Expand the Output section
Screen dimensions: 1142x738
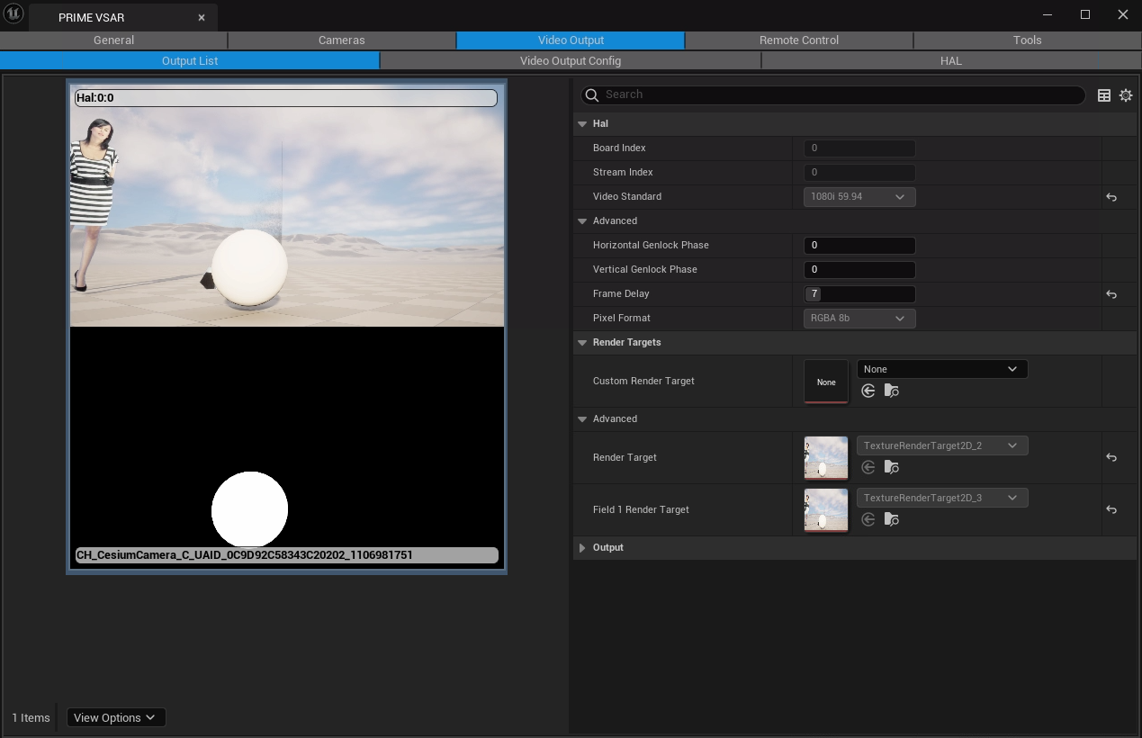click(583, 548)
